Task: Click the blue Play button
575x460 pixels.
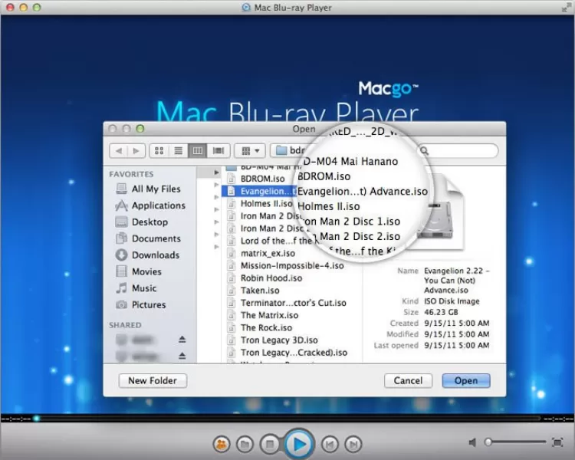Action: click(299, 444)
